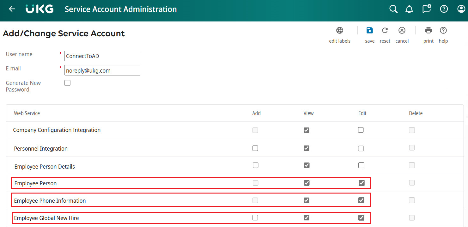Viewport: 468px width, 227px height.
Task: Select the Personnel Integration row label
Action: click(x=41, y=149)
